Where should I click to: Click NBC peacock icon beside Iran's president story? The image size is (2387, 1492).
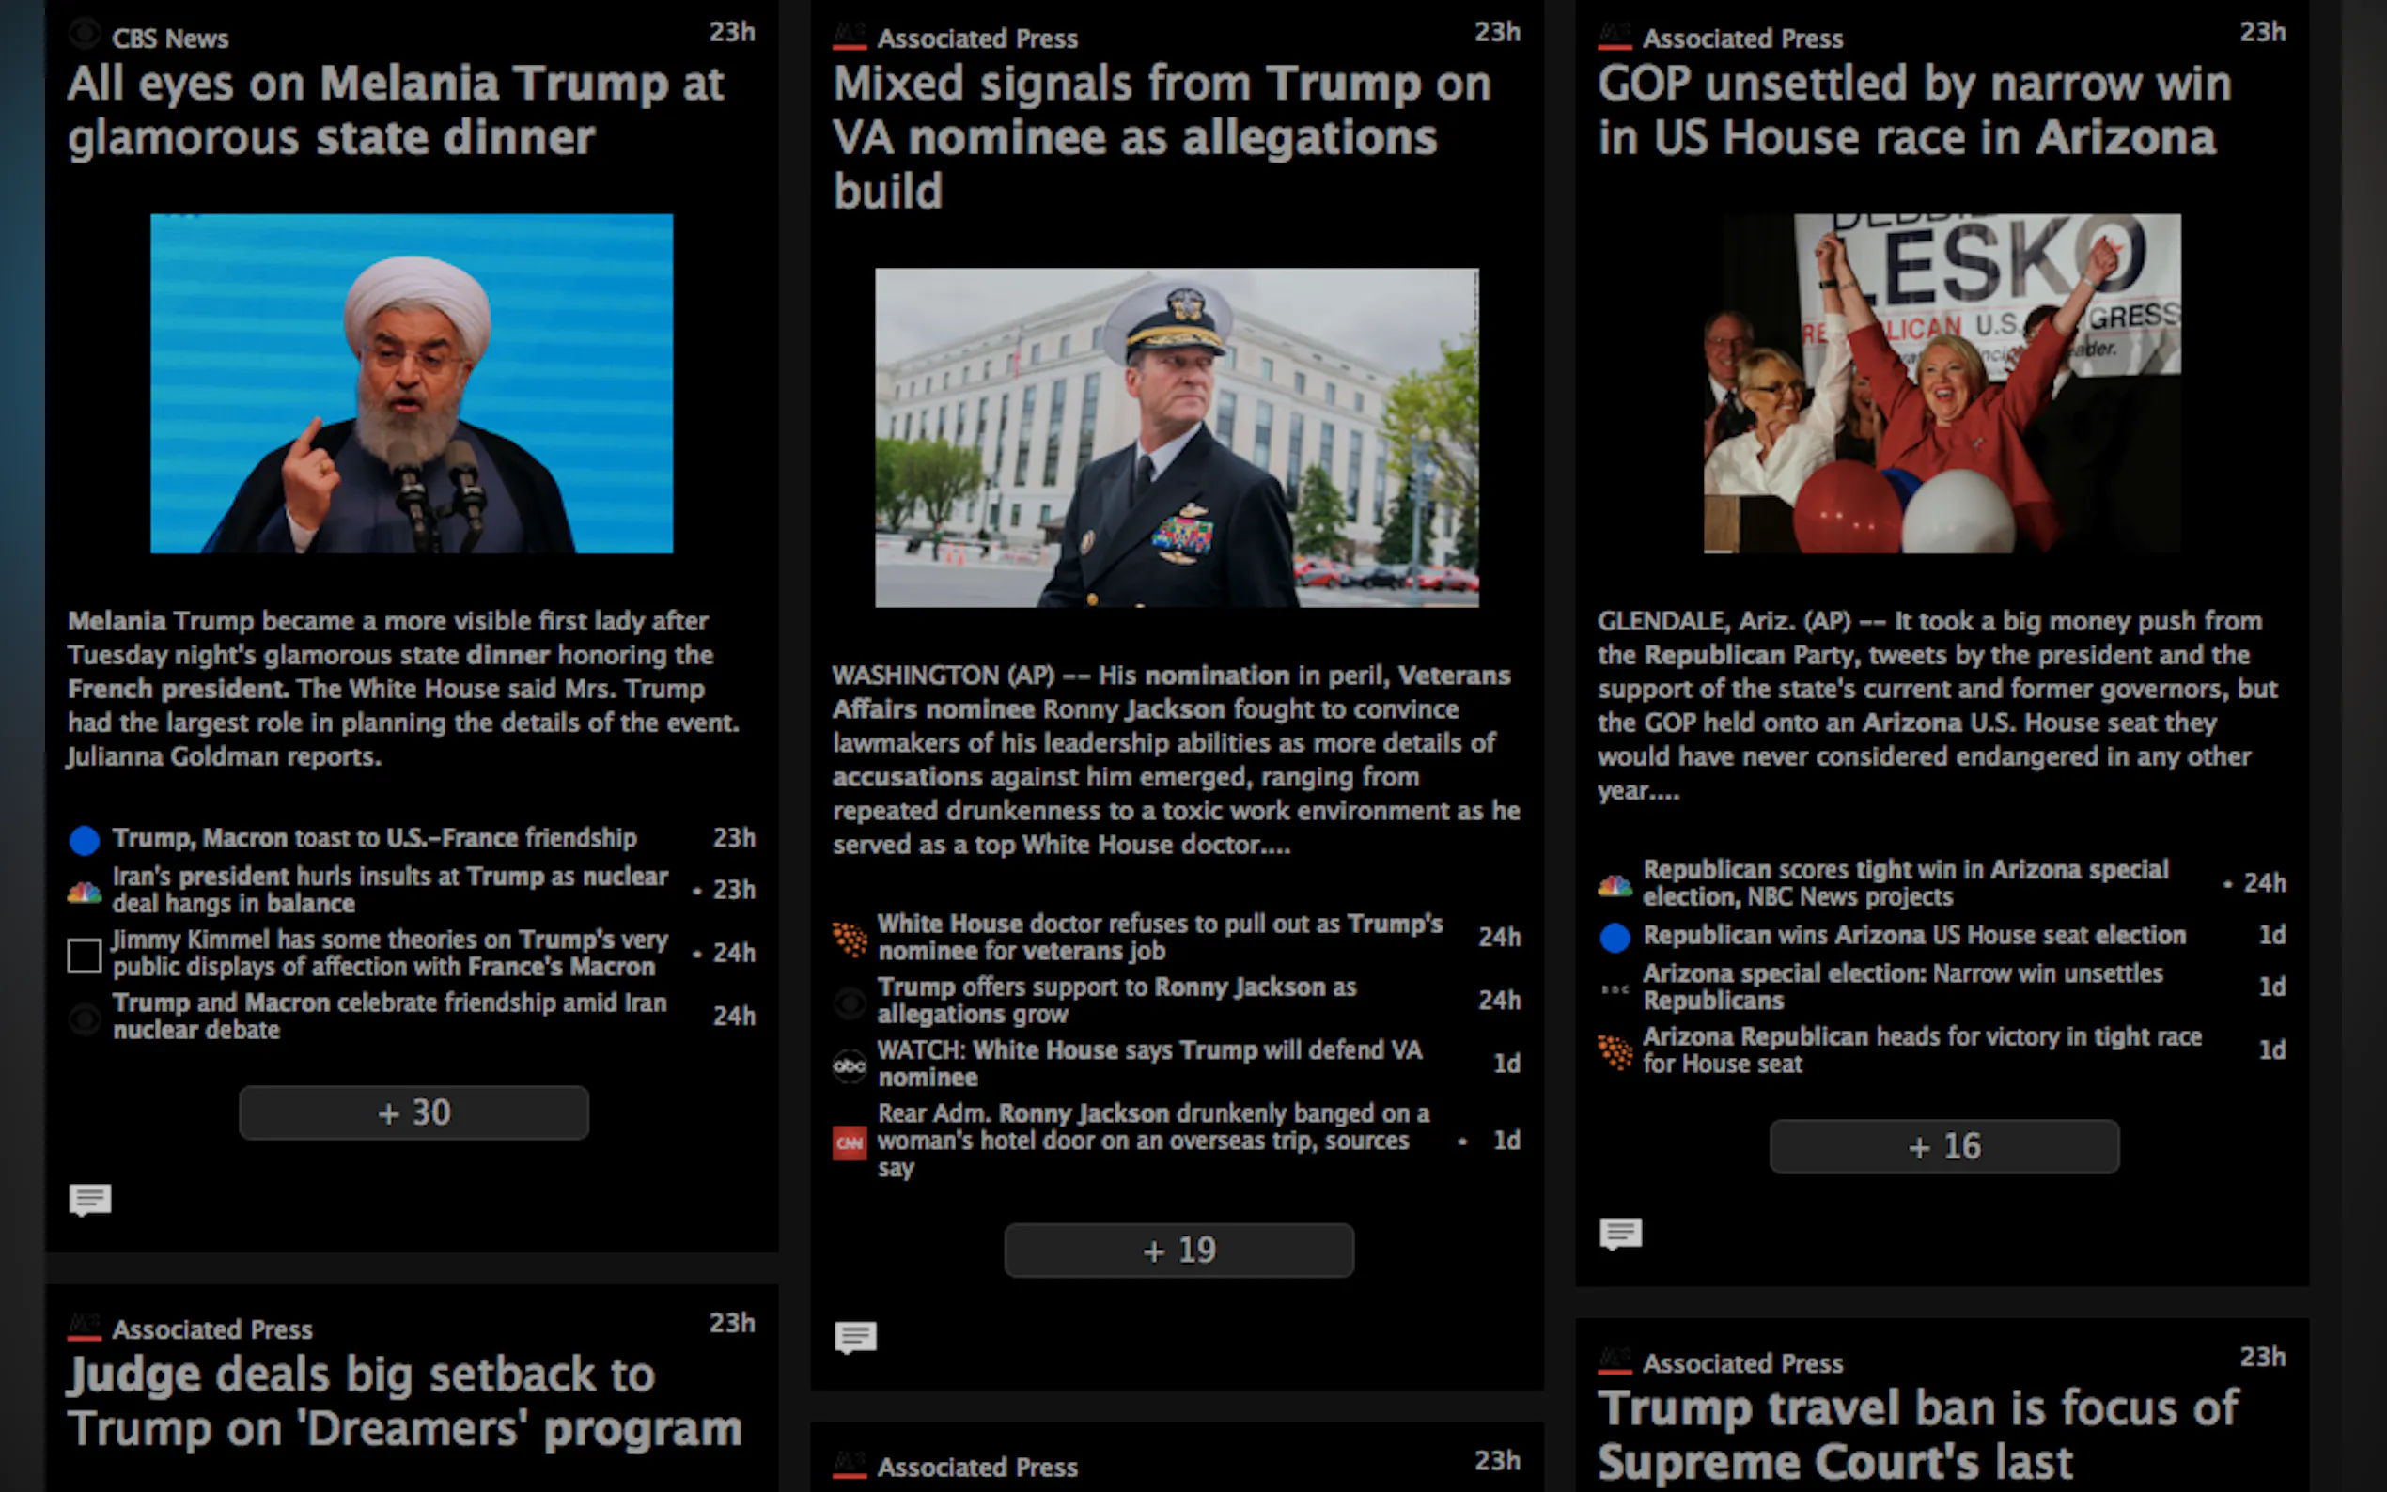(x=85, y=892)
